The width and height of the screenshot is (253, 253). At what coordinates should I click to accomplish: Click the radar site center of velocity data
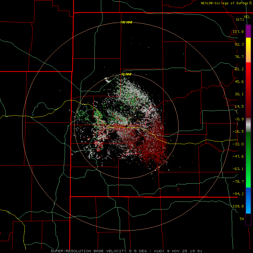(x=126, y=126)
